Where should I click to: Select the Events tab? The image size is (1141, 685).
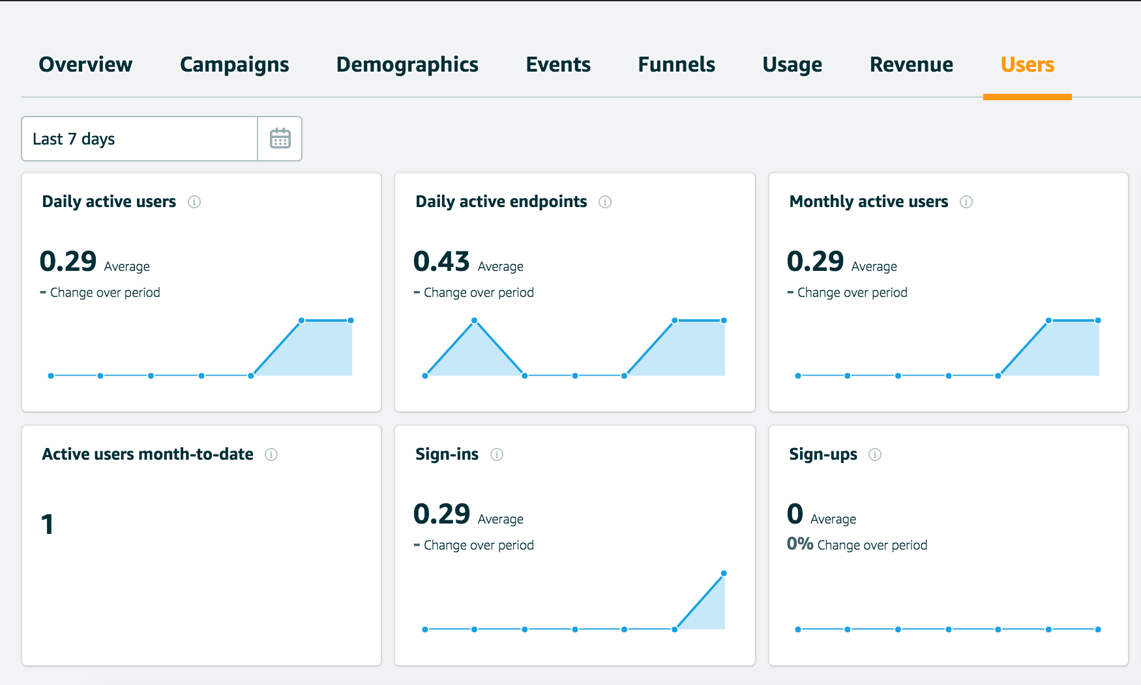point(558,64)
